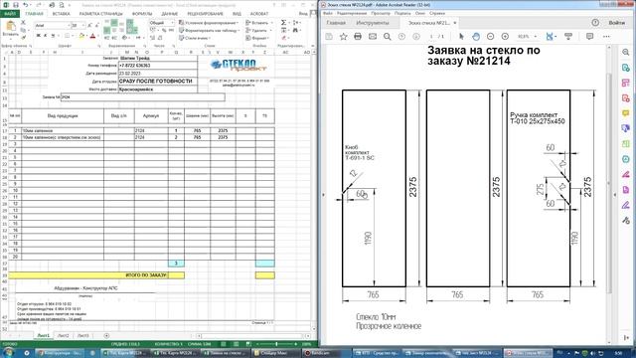This screenshot has width=636, height=358.
Task: Switch Excel to Page Layout view icon
Action: [236, 344]
